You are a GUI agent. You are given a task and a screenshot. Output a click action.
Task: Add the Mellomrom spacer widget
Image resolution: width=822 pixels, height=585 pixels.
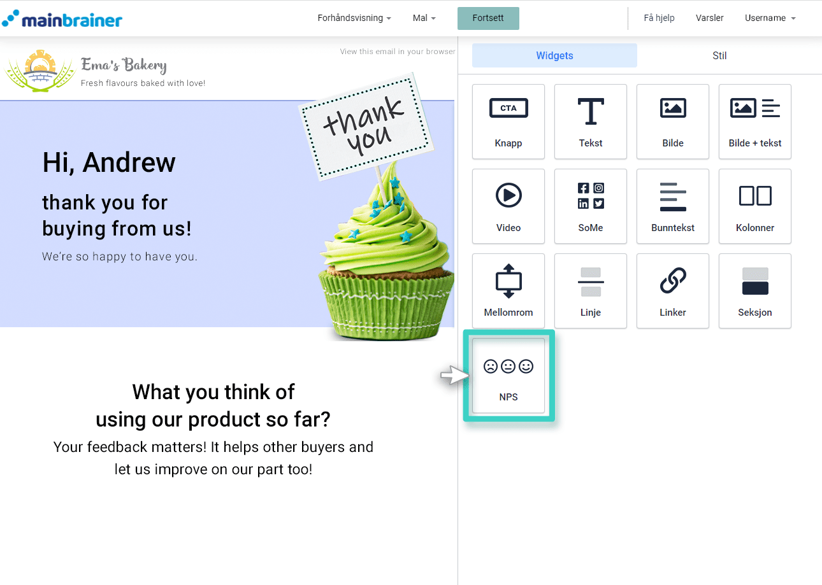(x=508, y=291)
